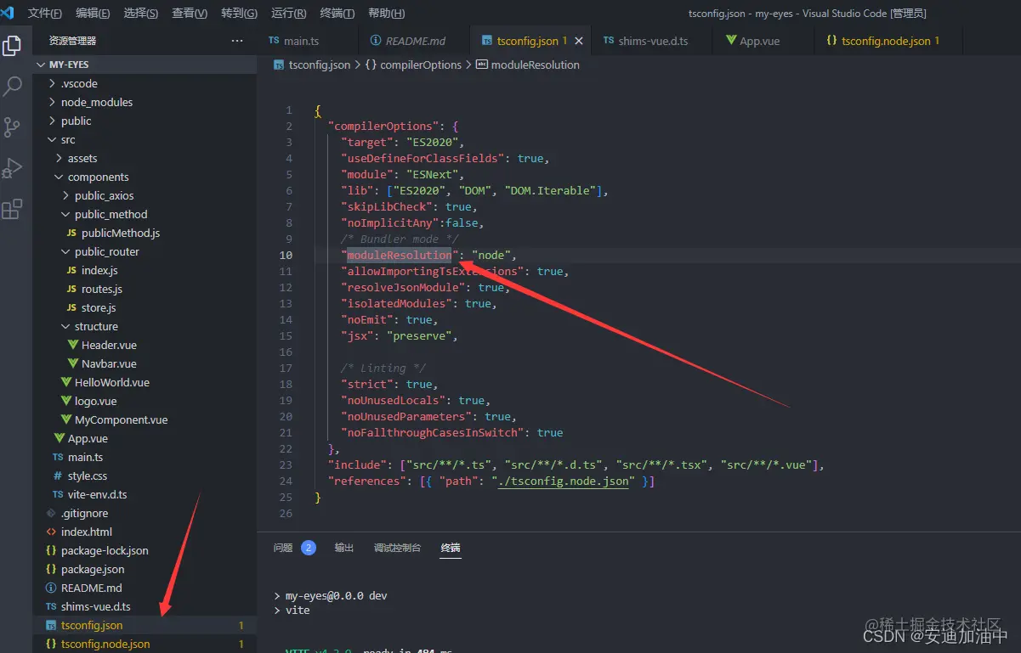Open the 选择(S) menu

pyautogui.click(x=141, y=14)
